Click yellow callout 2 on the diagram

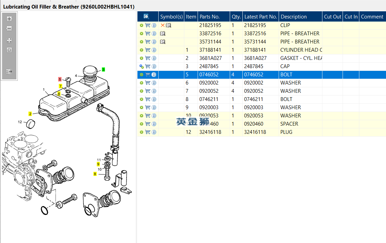[x=30, y=114]
